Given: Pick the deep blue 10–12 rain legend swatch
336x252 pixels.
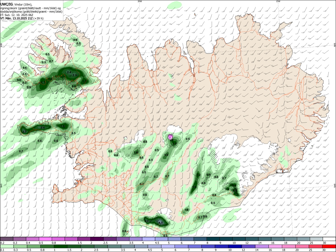Looking at the screenshot, I should tap(235, 246).
